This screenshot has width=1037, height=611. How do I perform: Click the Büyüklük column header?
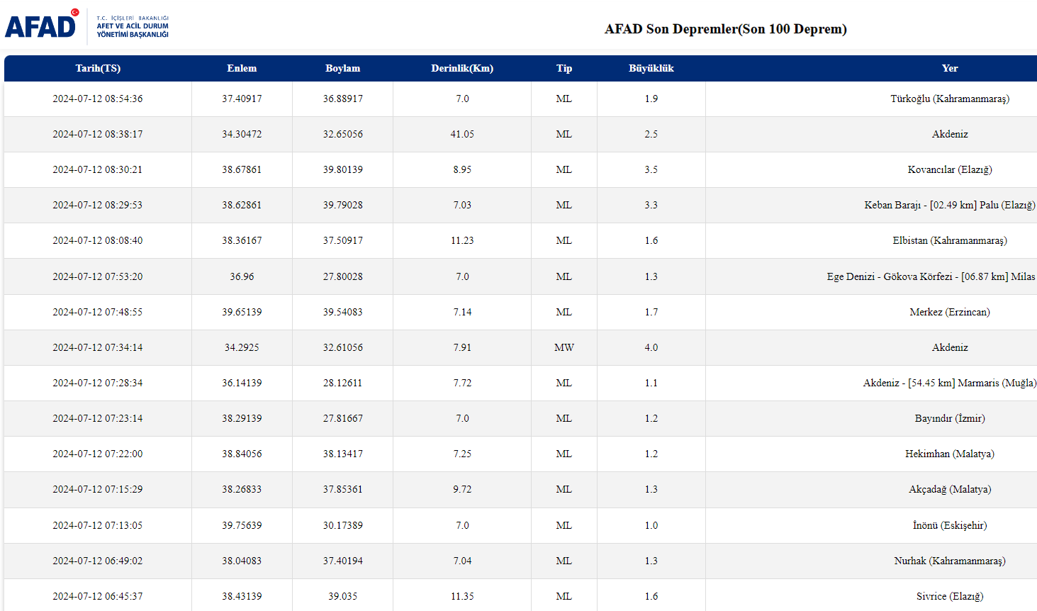point(651,68)
